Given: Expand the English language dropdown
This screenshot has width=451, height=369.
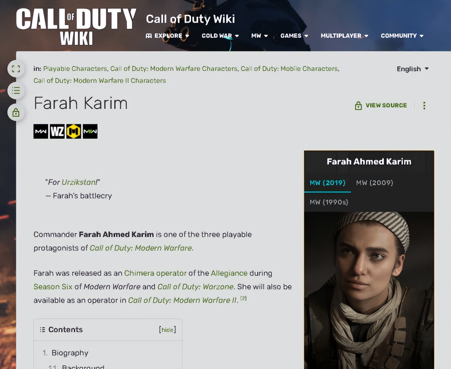Looking at the screenshot, I should click(x=413, y=69).
